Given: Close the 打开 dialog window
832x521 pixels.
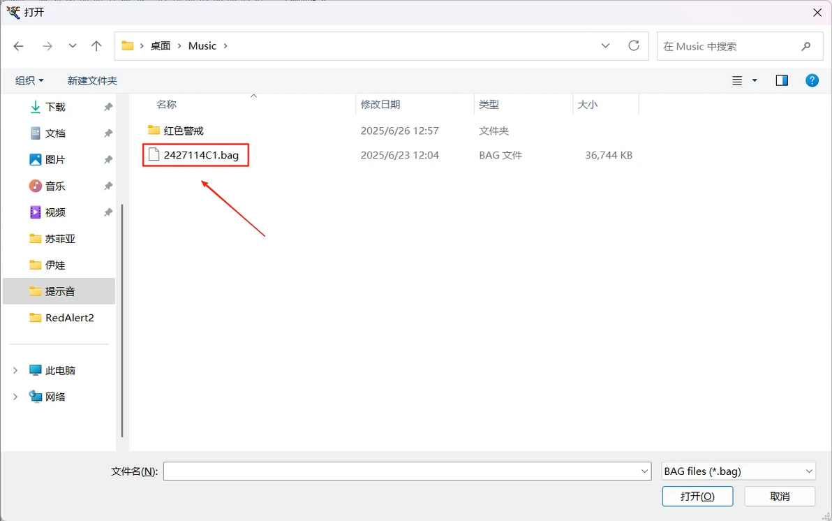Looking at the screenshot, I should tap(817, 12).
